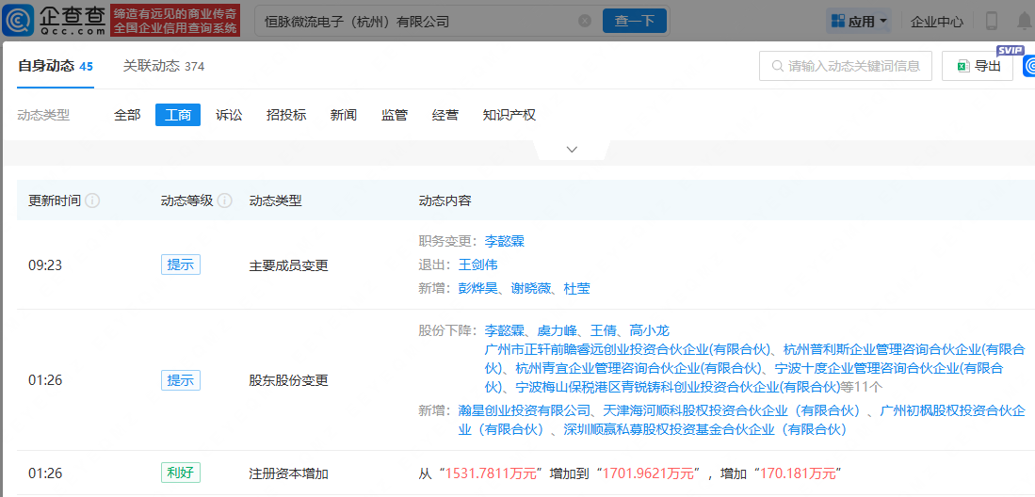This screenshot has width=1035, height=497.
Task: Click the value 170.181万元
Action: pos(799,473)
